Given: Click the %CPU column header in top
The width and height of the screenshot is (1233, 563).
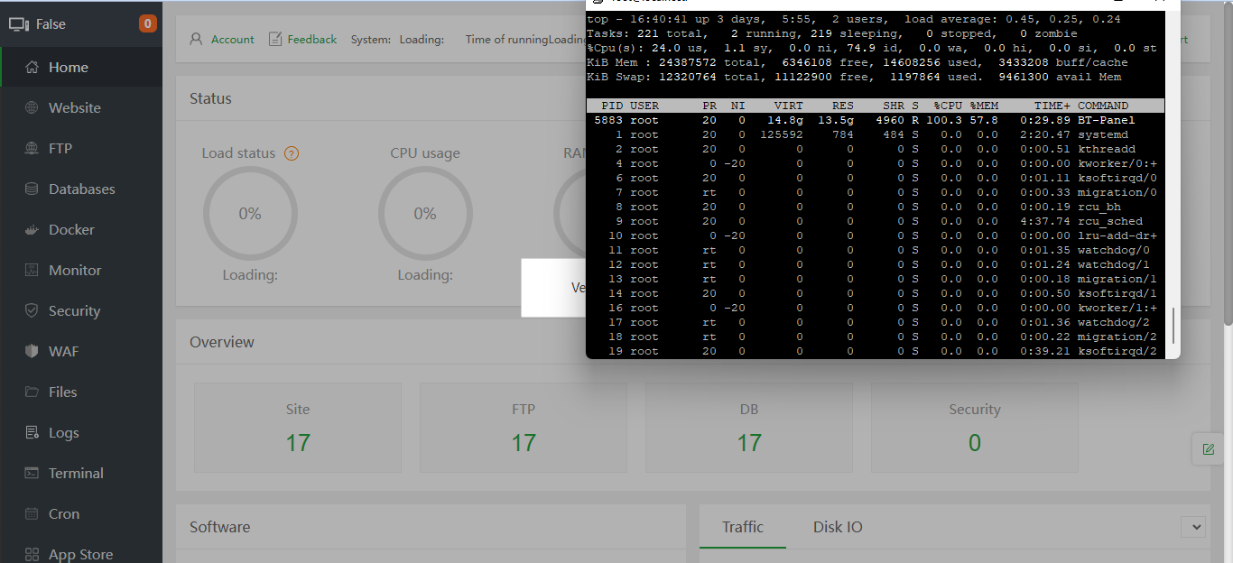Looking at the screenshot, I should [x=948, y=106].
